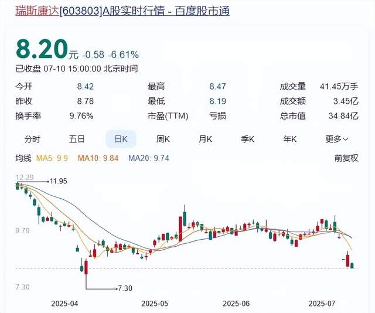Click the 2025-07 date axis label
375x313 pixels.
point(322,304)
